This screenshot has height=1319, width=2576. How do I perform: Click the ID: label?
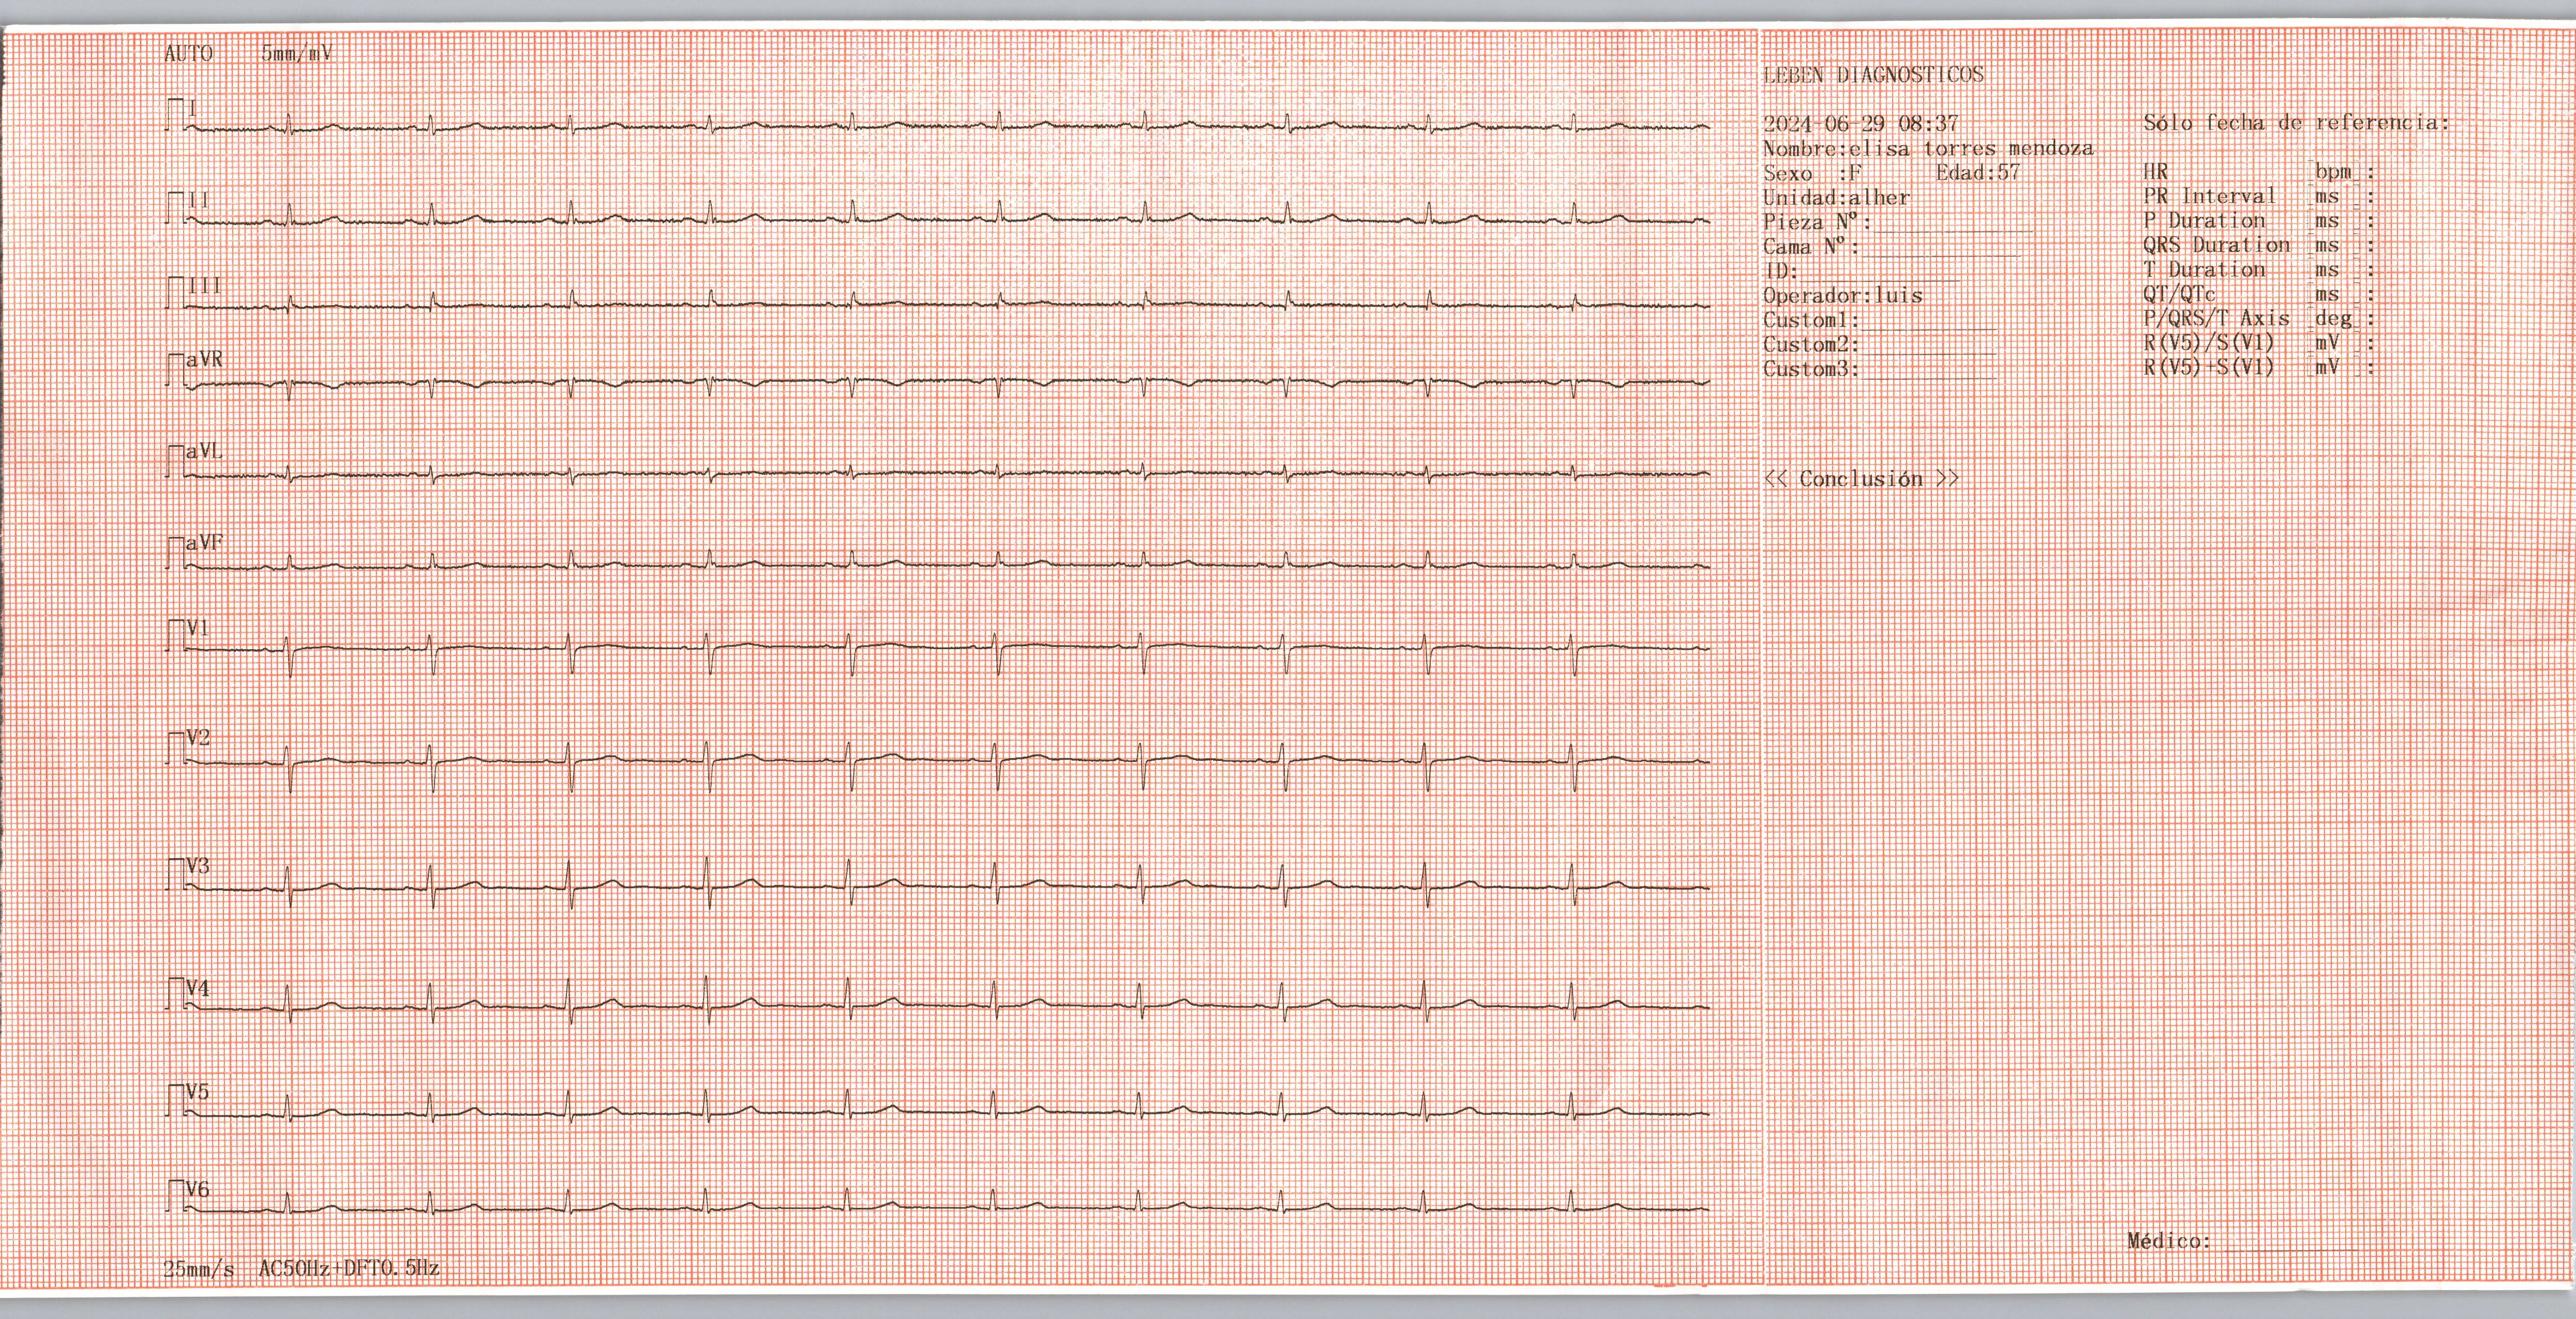pyautogui.click(x=1781, y=271)
